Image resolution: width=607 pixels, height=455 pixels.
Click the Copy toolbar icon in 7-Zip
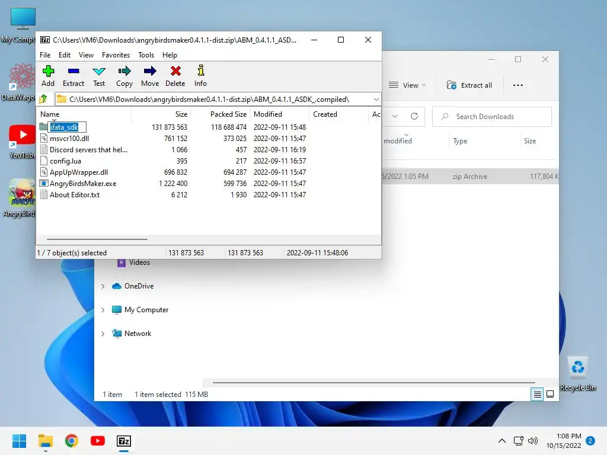point(124,71)
